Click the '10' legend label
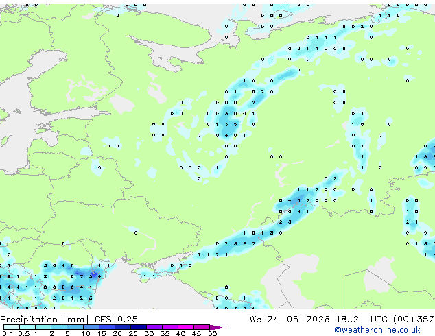The width and height of the screenshot is (435, 336). [86, 333]
